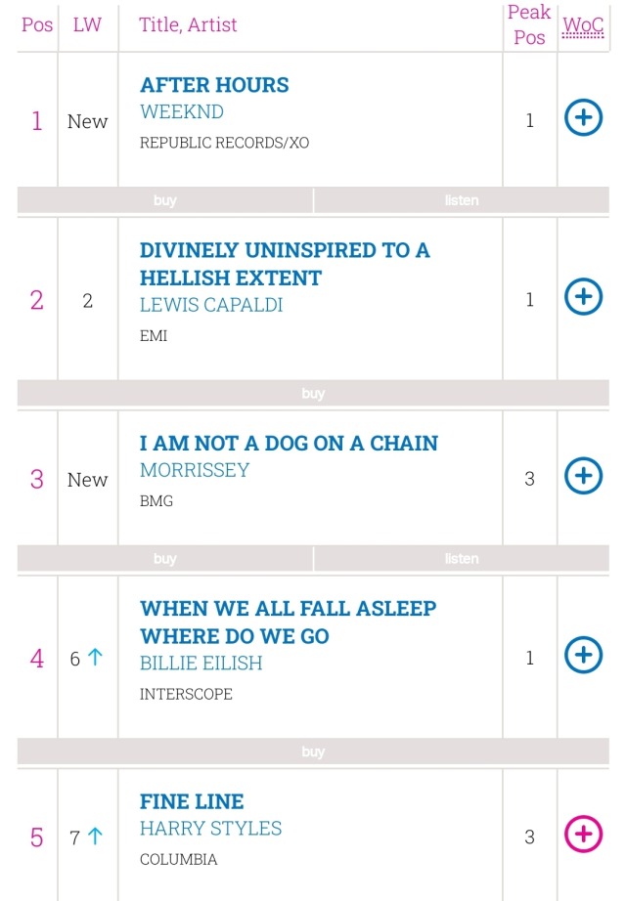Viewport: 626px width, 901px height.
Task: Open Morrissey artist link
Action: click(195, 470)
